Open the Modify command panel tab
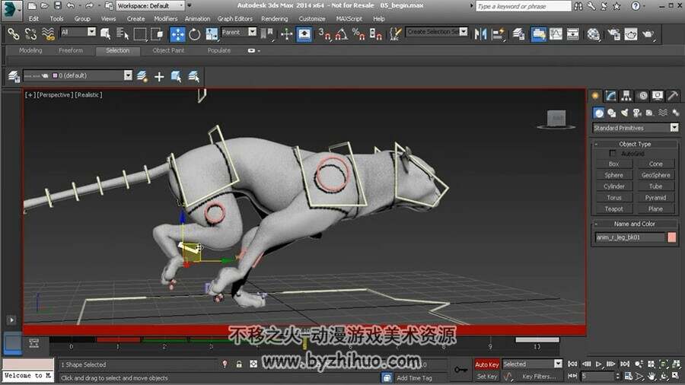The image size is (685, 385). coord(610,96)
